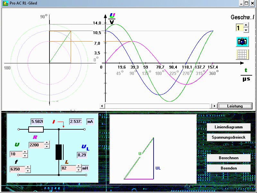
Task: Click the 78,7 time axis label
Action: pyautogui.click(x=160, y=67)
